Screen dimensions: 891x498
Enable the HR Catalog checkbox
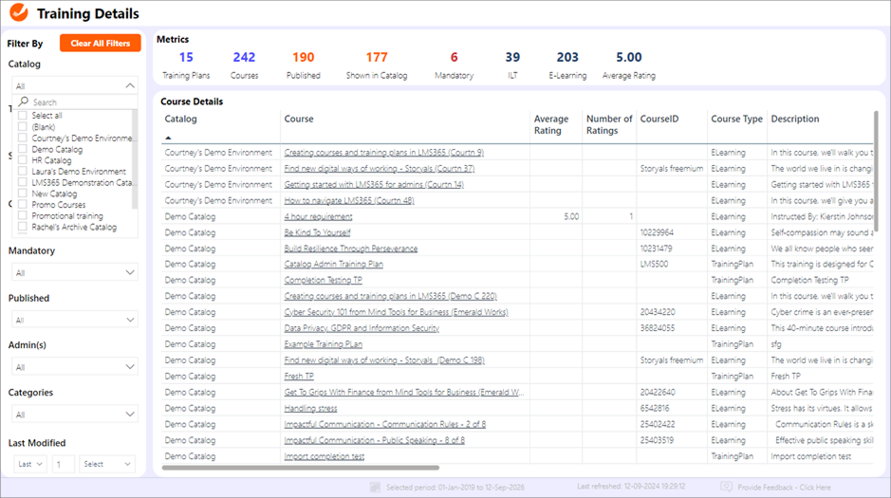click(x=24, y=160)
